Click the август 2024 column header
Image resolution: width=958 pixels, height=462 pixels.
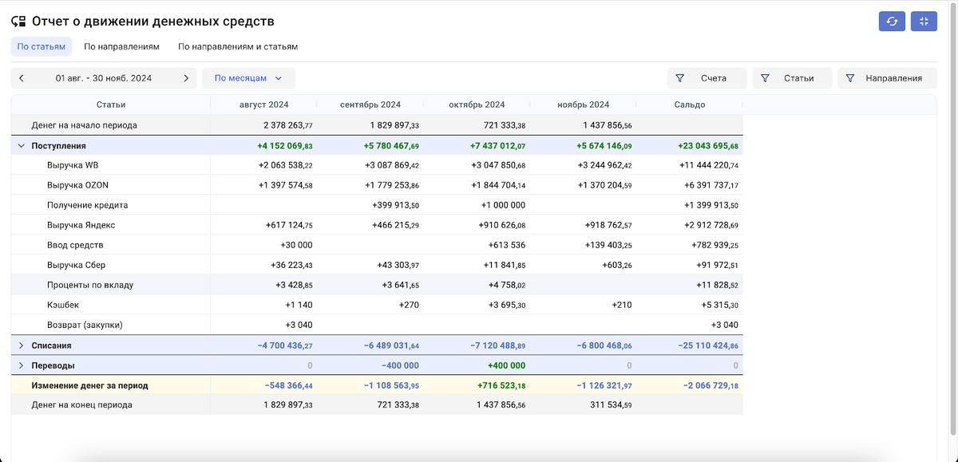click(264, 105)
